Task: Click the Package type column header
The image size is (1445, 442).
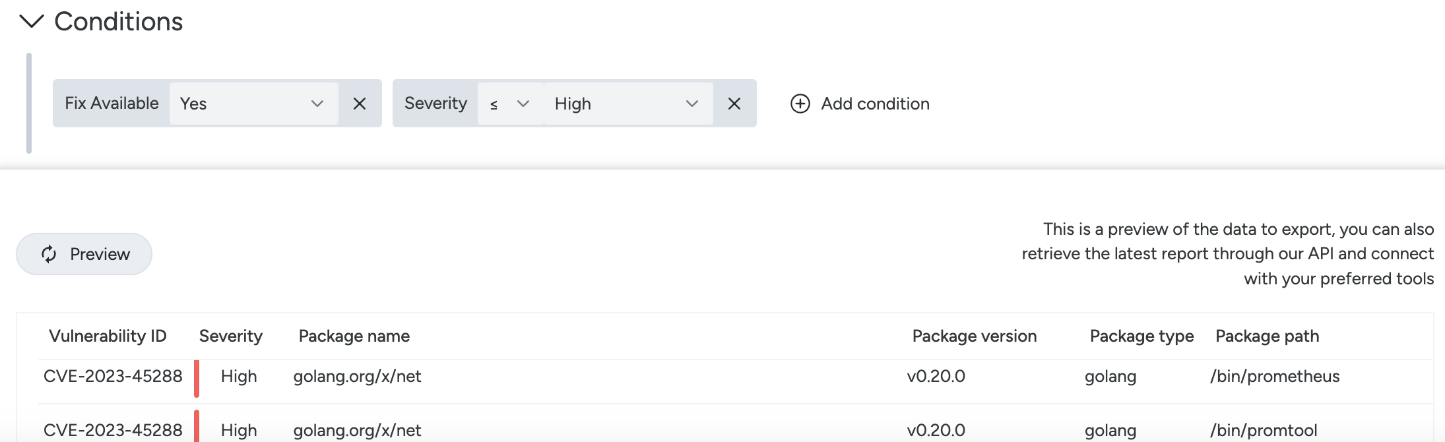Action: coord(1141,336)
